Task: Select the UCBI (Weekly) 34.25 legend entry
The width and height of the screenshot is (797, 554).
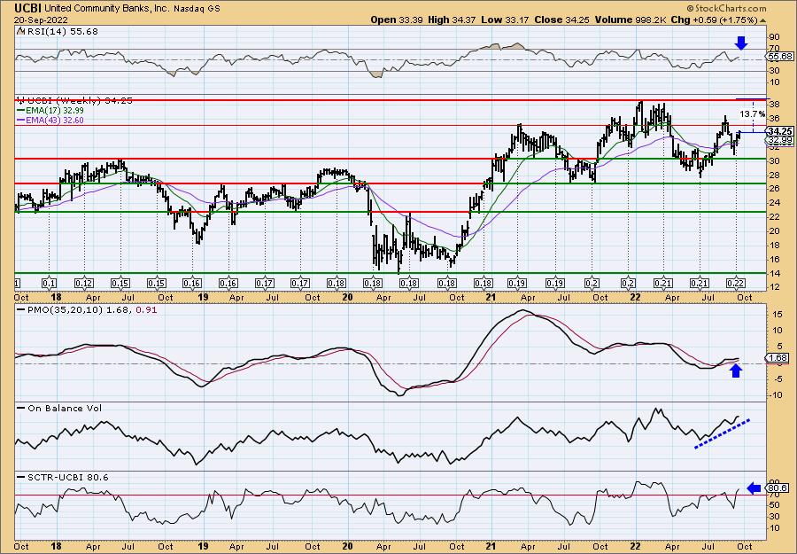Action: point(75,101)
